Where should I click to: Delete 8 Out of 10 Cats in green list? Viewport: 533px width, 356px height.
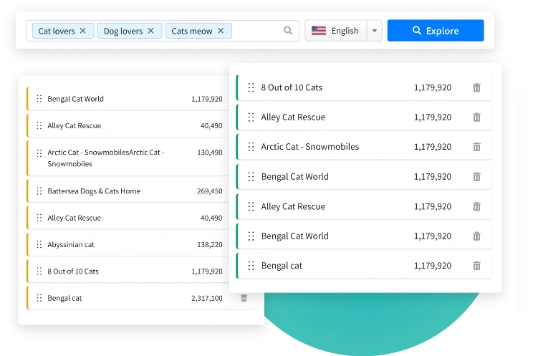point(476,87)
